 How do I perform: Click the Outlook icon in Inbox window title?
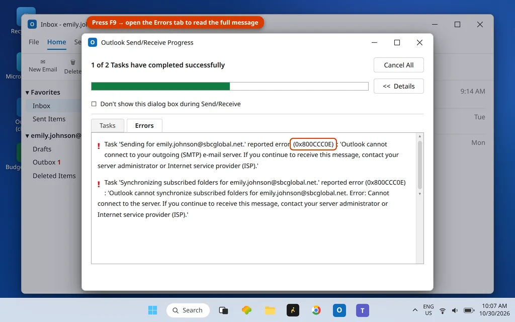(32, 24)
